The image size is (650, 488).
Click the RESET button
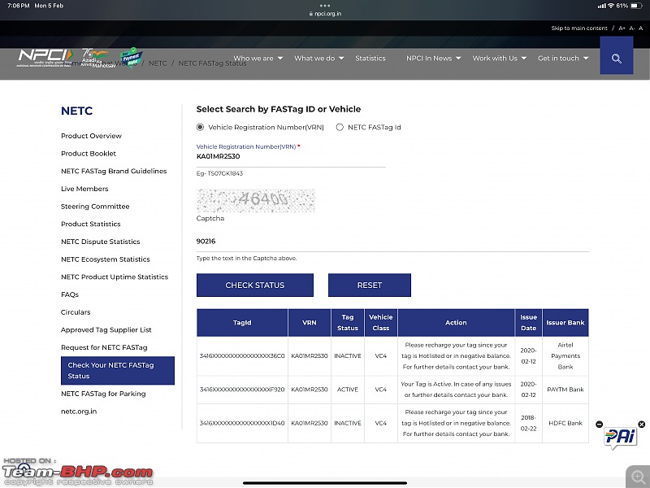pyautogui.click(x=370, y=285)
